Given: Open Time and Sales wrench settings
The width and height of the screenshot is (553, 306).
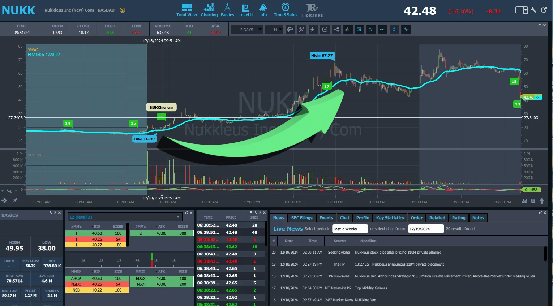Looking at the screenshot, I should coord(256,212).
